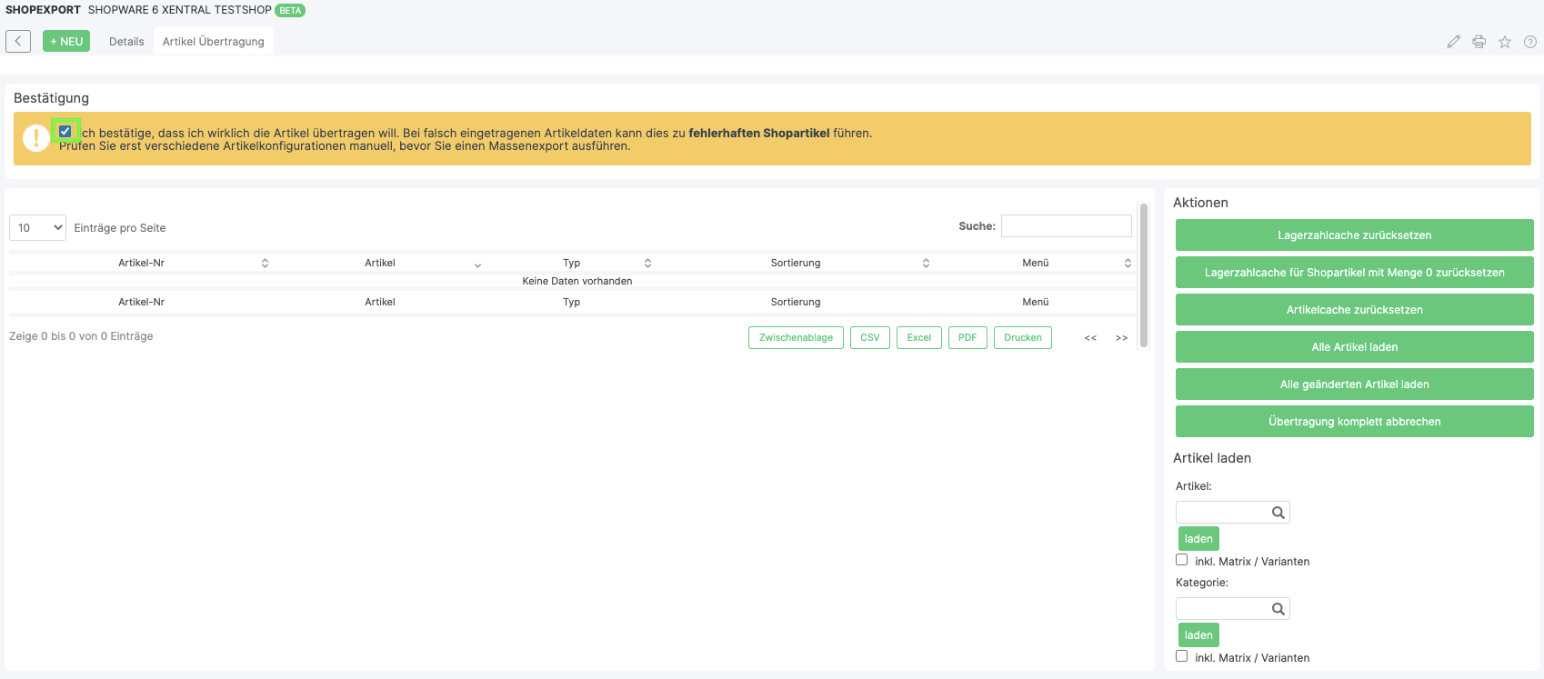
Task: Click search magnifier in Kategorie field
Action: (1278, 609)
